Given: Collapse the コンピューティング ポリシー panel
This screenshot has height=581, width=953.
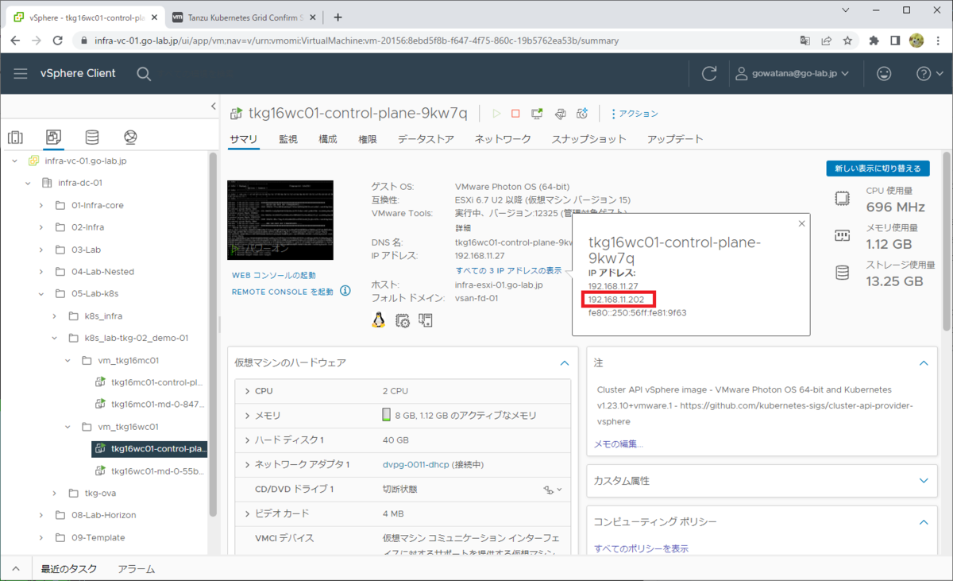Looking at the screenshot, I should click(x=924, y=522).
